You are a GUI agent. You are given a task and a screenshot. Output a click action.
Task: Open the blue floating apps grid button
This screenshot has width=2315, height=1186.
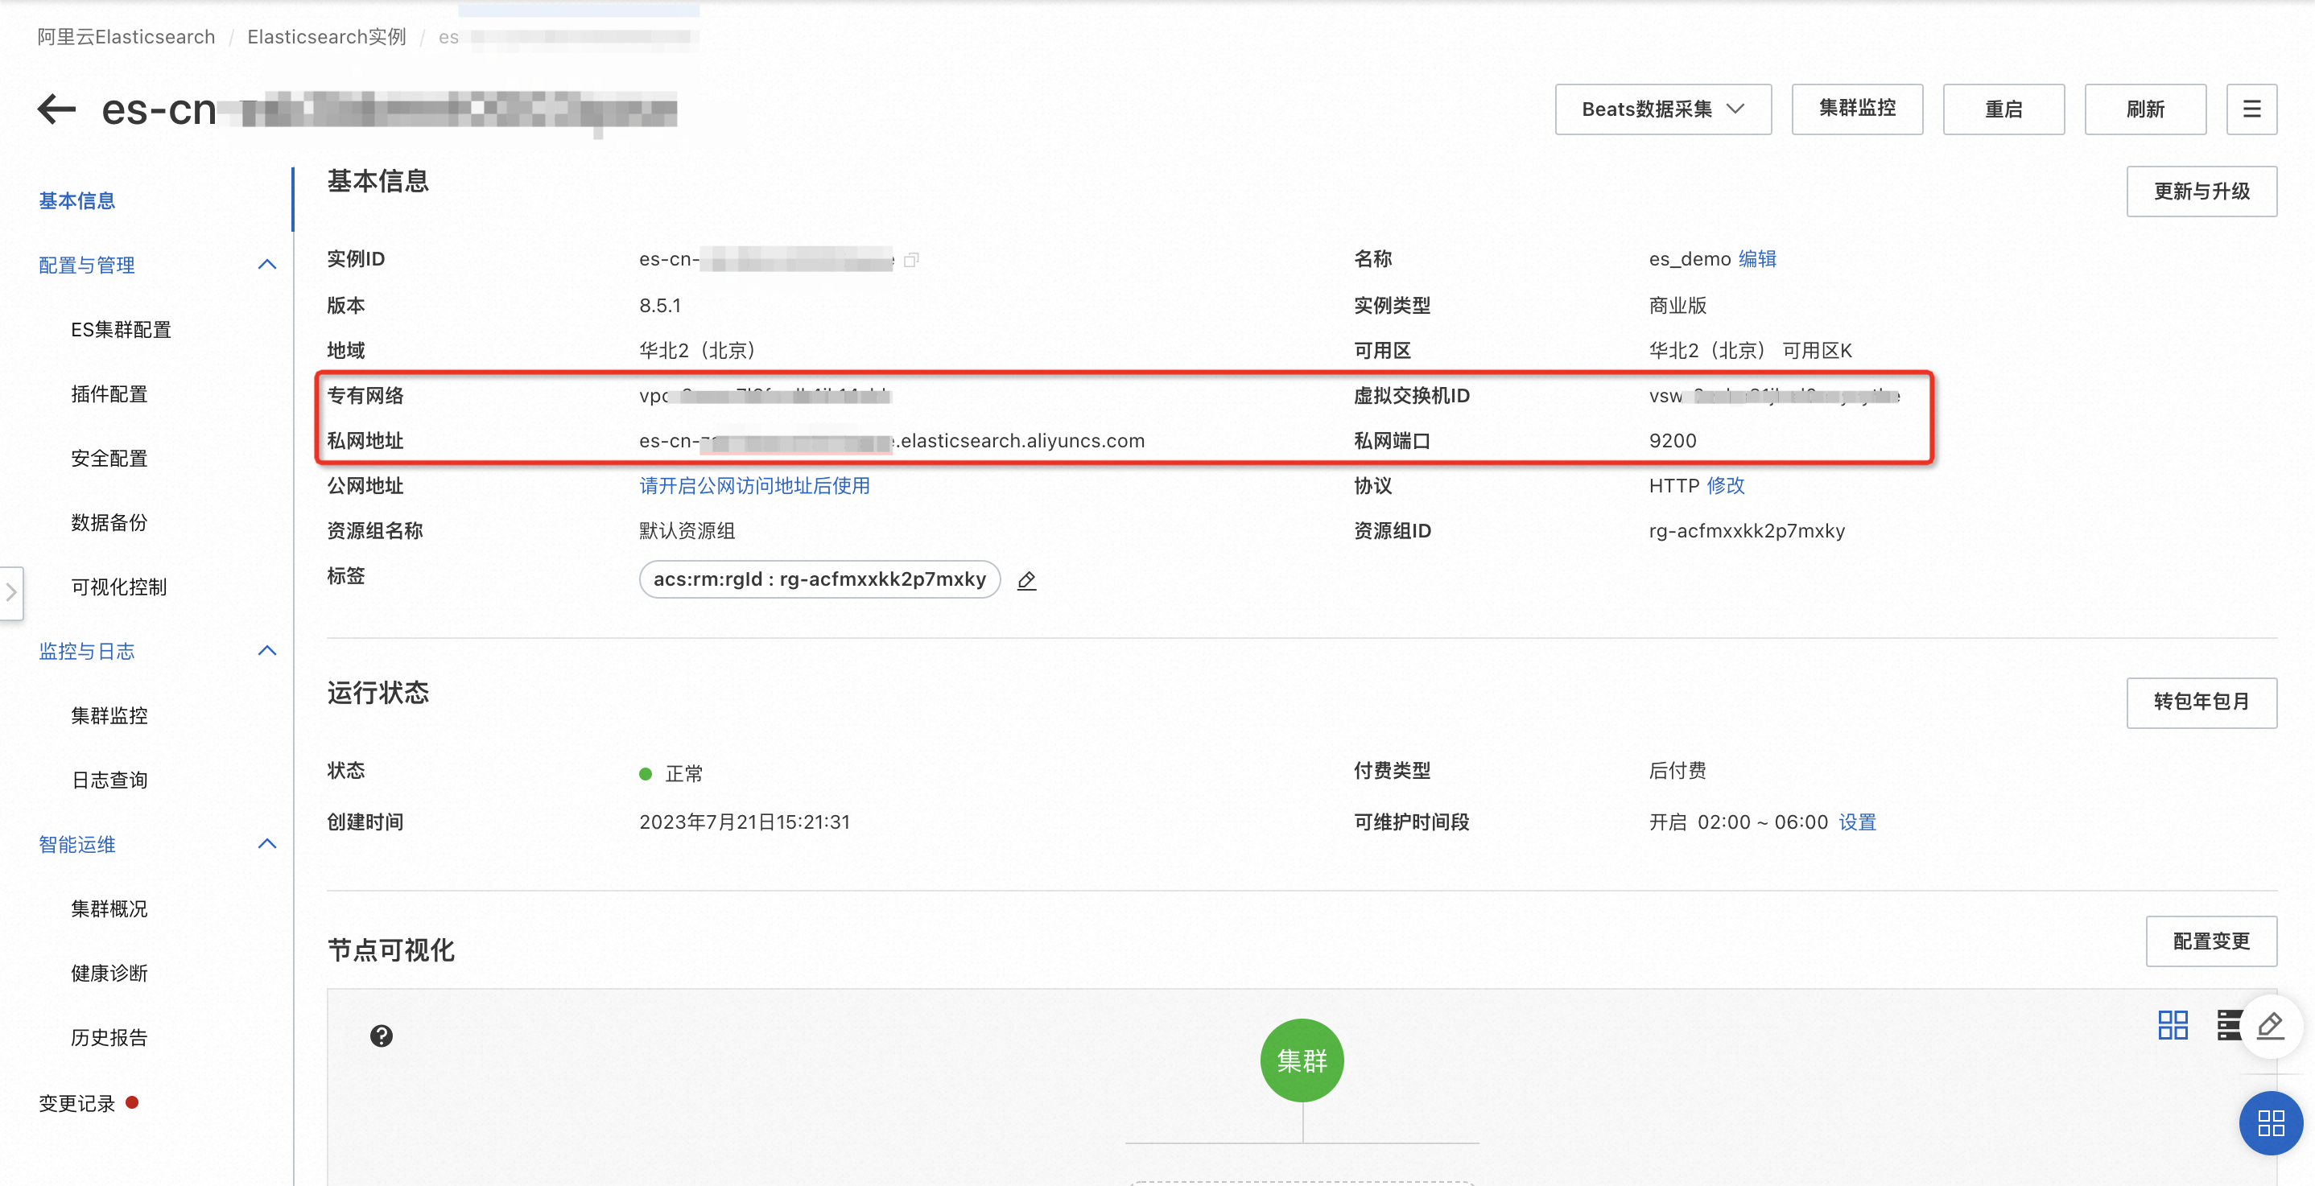tap(2270, 1122)
